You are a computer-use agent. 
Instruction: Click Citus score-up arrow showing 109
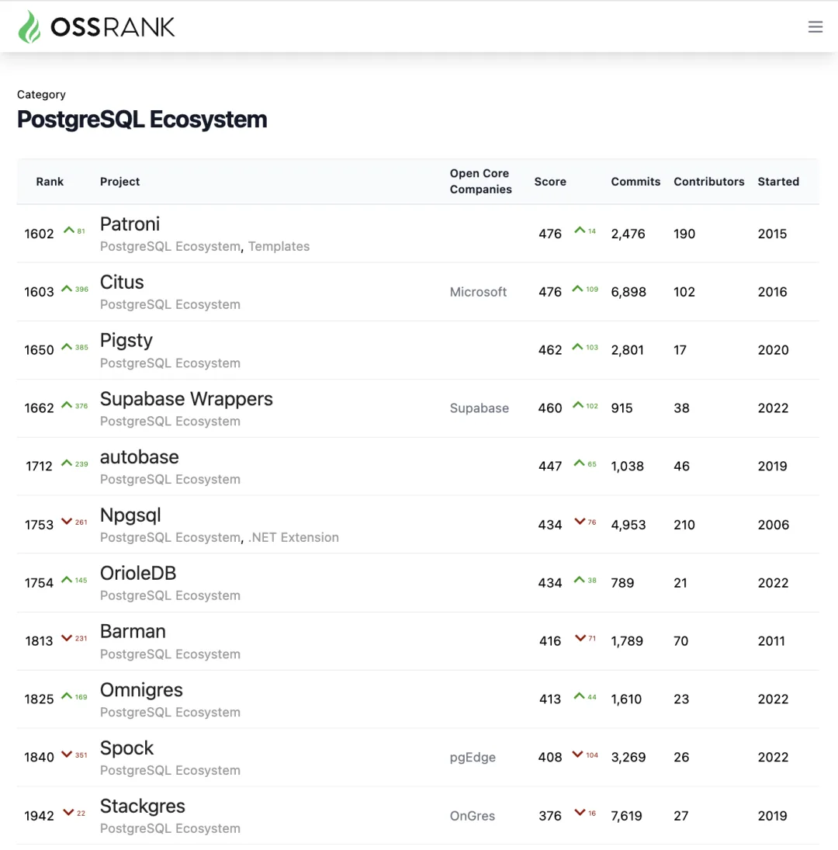click(578, 289)
